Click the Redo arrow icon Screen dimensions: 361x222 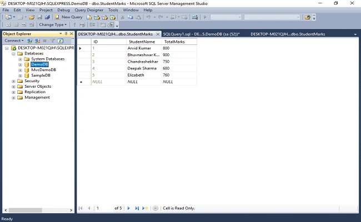[x=161, y=17]
